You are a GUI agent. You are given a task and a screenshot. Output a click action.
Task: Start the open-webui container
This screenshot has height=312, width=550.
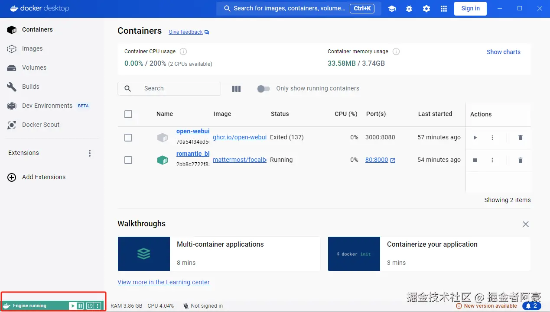(x=475, y=138)
